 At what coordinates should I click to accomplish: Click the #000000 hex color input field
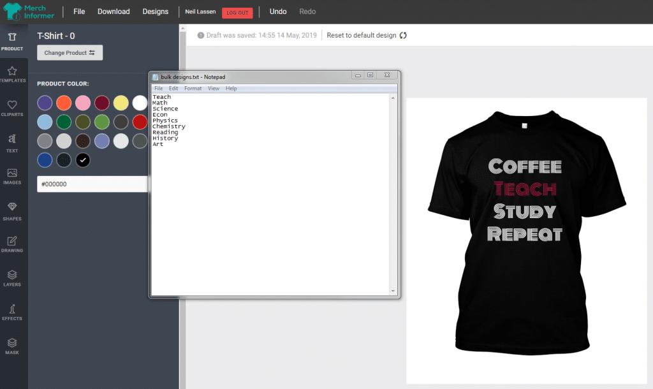(92, 184)
